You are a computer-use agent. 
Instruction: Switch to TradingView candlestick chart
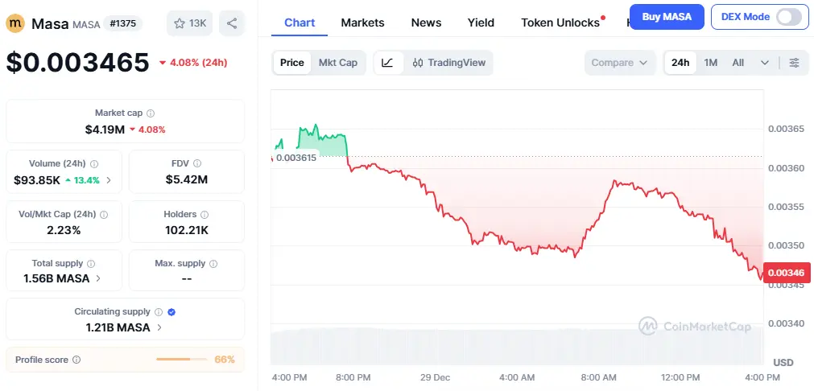449,63
